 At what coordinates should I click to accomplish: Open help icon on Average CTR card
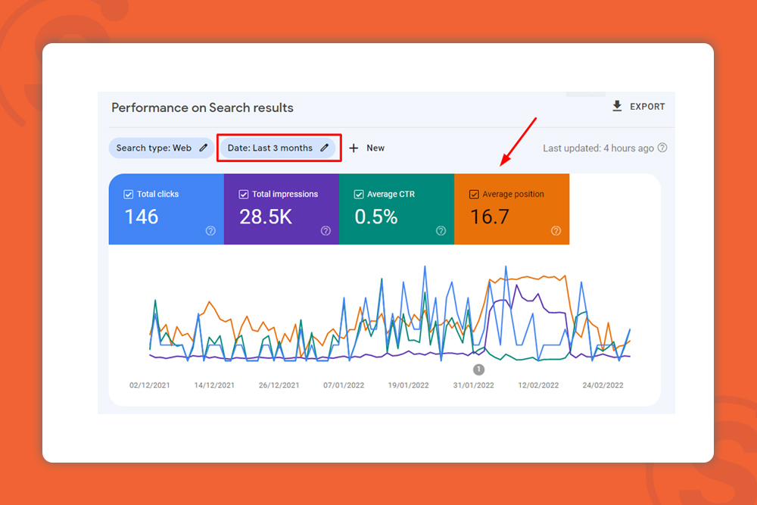click(441, 231)
